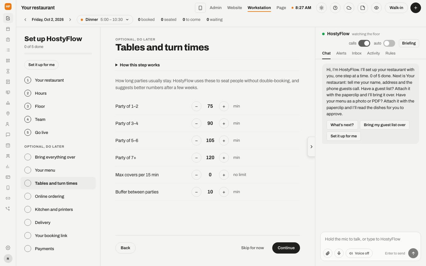Mark the Your menu step circle
The image size is (426, 266).
(28, 170)
